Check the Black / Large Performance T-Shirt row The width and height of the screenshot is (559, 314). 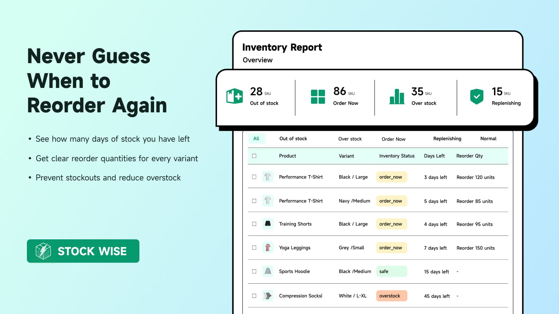254,177
